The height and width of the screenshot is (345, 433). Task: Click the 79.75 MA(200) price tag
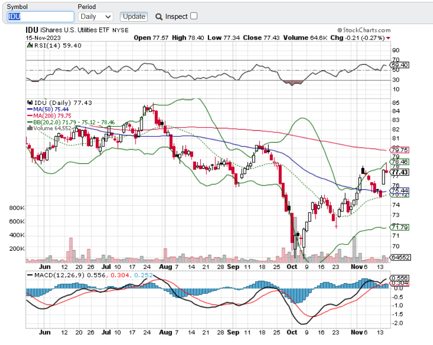pos(400,150)
